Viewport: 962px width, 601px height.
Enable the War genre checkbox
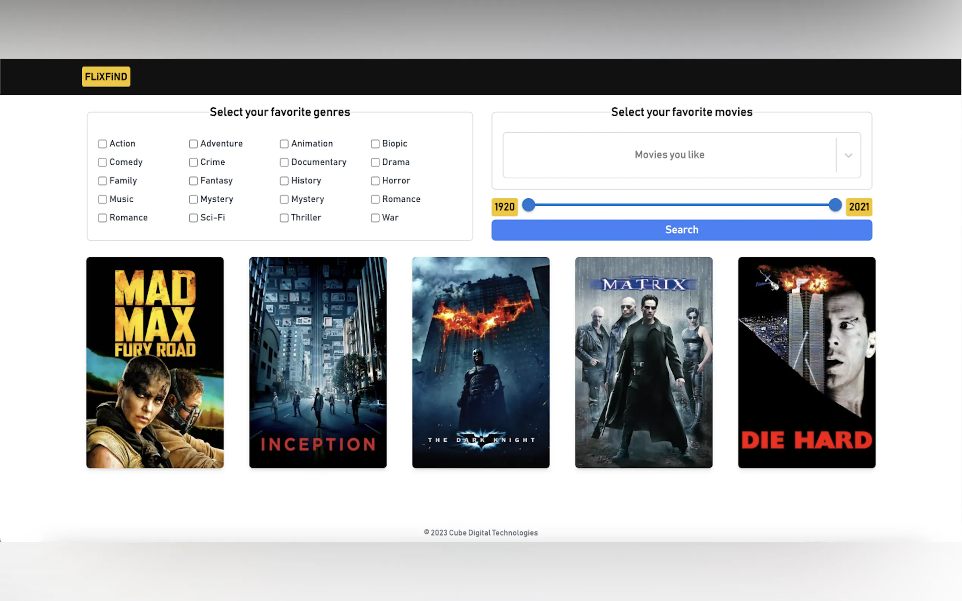click(x=375, y=218)
